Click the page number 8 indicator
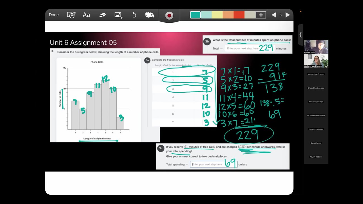Viewport: 363px width, 204px height. (x=280, y=15)
